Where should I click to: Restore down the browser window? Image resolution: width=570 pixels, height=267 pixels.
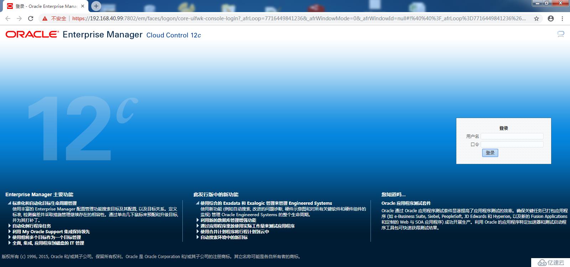pos(547,3)
